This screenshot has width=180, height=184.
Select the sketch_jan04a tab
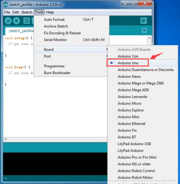(20, 31)
